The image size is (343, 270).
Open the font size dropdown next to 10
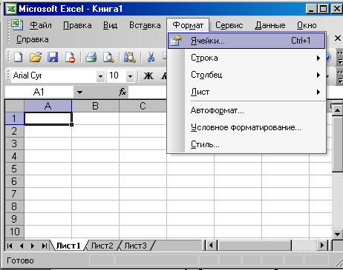point(130,76)
